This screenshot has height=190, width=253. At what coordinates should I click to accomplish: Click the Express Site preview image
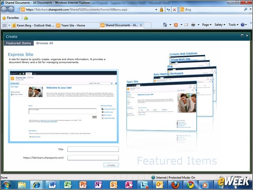tap(63, 106)
